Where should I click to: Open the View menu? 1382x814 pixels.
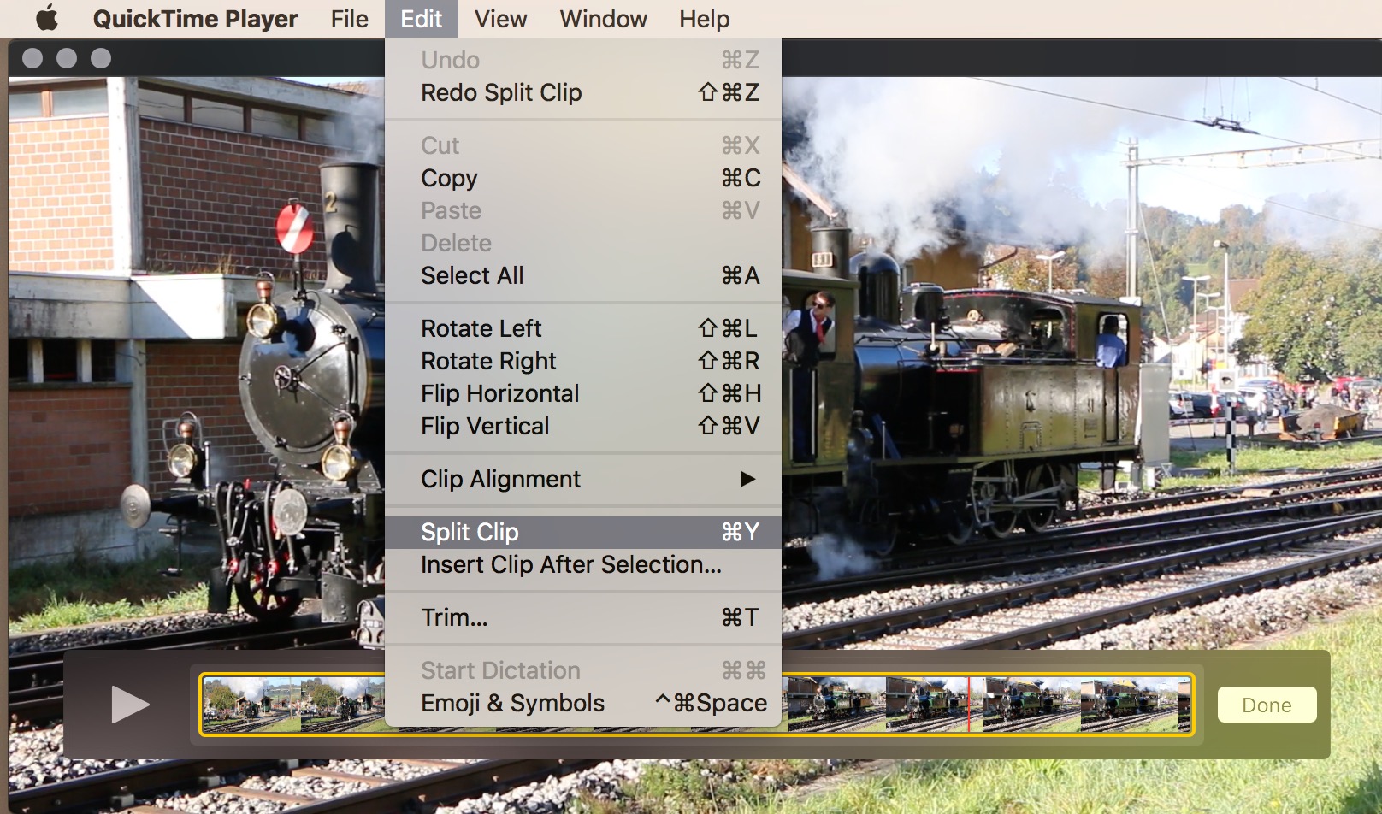point(500,19)
